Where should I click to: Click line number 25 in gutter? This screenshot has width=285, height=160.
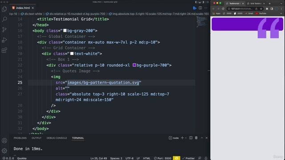(x=20, y=83)
